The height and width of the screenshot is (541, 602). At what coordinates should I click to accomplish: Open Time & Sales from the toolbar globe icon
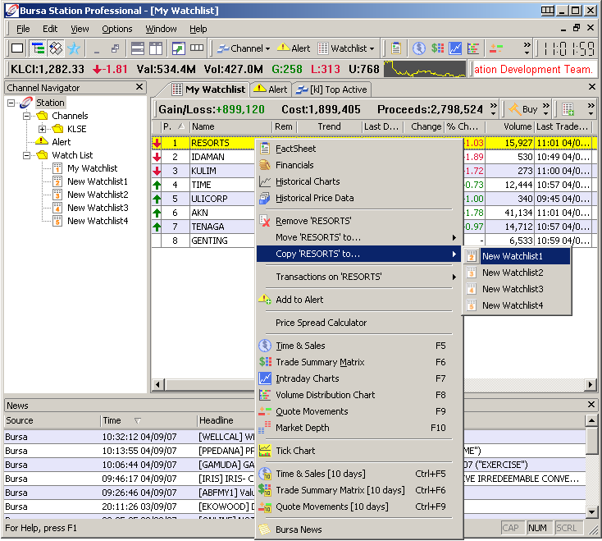tap(419, 48)
